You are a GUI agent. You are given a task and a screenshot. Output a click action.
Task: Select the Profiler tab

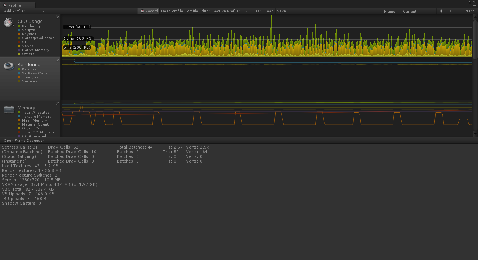click(18, 5)
